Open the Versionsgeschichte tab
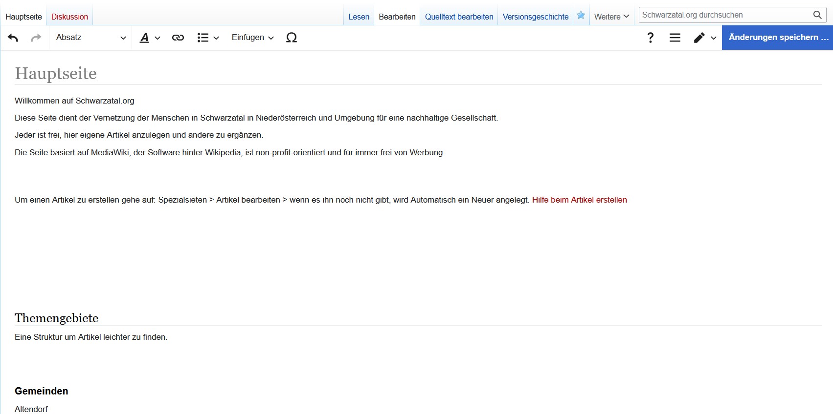Image resolution: width=833 pixels, height=414 pixels. (536, 17)
